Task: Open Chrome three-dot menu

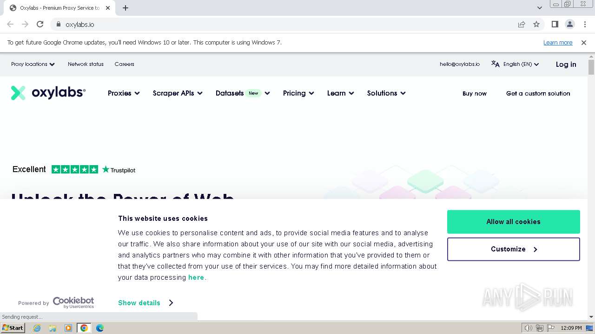Action: pos(585,24)
